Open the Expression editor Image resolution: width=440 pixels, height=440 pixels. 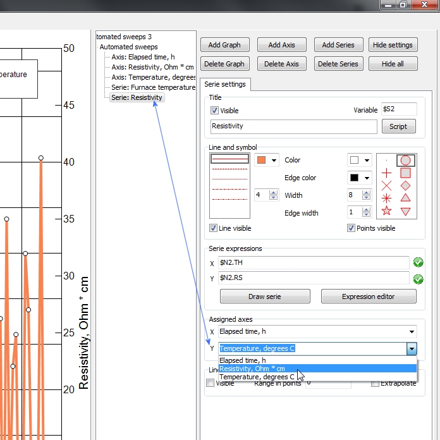coord(369,296)
